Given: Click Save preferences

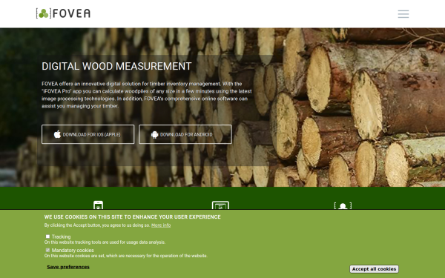Looking at the screenshot, I should 68,267.
